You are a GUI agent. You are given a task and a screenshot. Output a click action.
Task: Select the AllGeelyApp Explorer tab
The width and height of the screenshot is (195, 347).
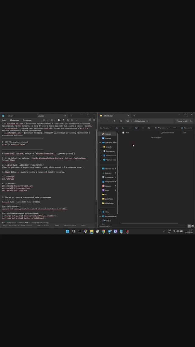pos(108,116)
